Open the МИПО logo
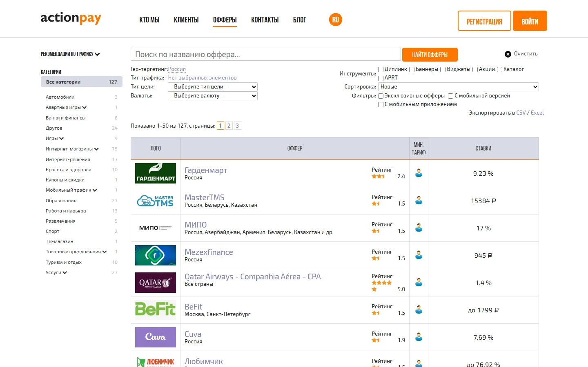The width and height of the screenshot is (588, 367). click(156, 228)
